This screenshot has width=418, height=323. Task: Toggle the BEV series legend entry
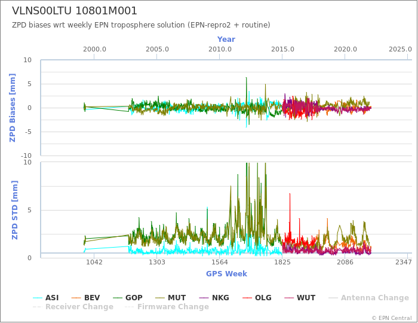(85, 298)
